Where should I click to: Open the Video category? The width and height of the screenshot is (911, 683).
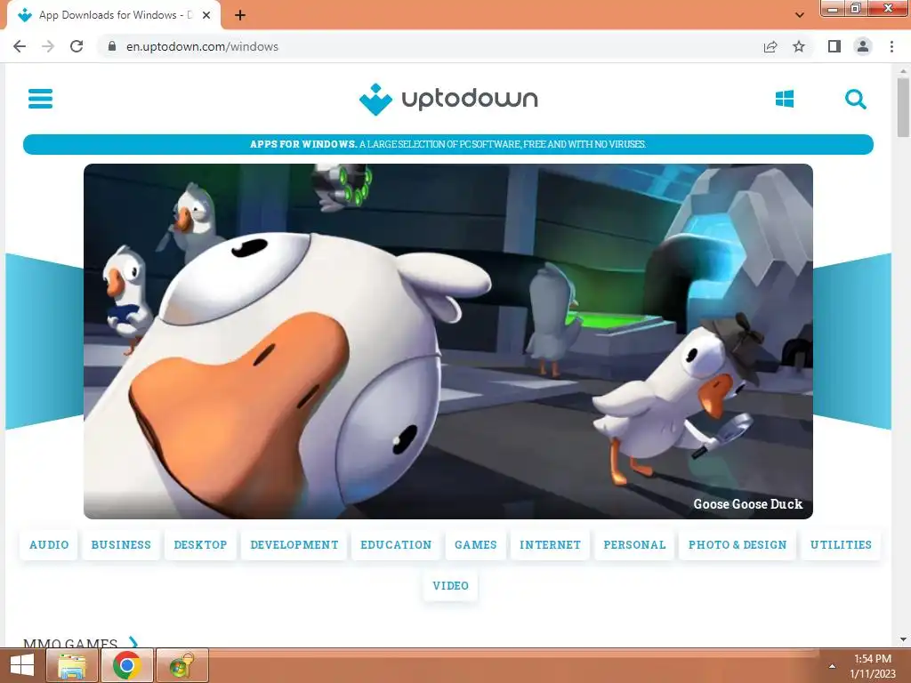pos(450,585)
